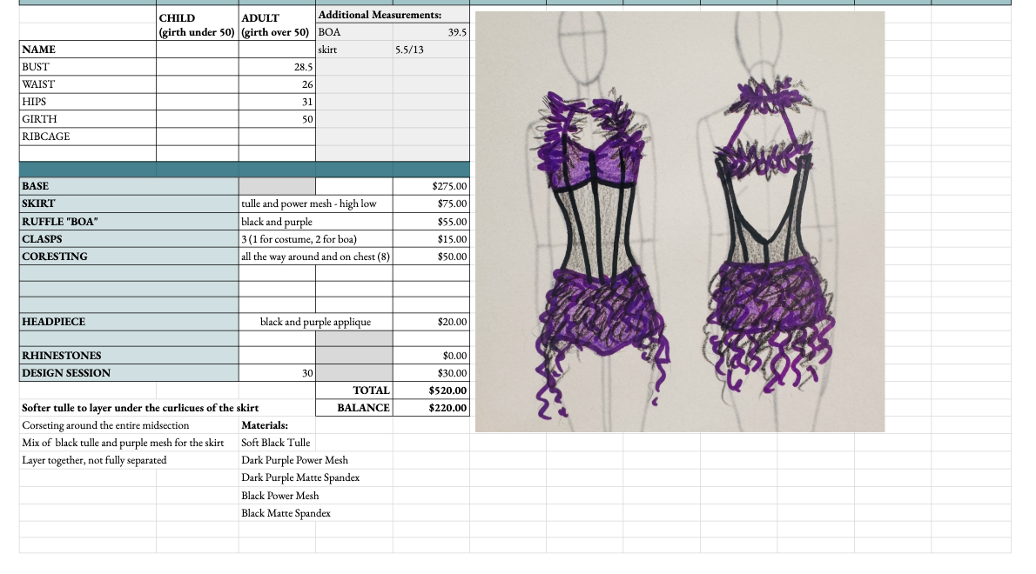This screenshot has height=574, width=1036.
Task: Click the 'Soft Black Tulle' material
Action: pyautogui.click(x=275, y=443)
